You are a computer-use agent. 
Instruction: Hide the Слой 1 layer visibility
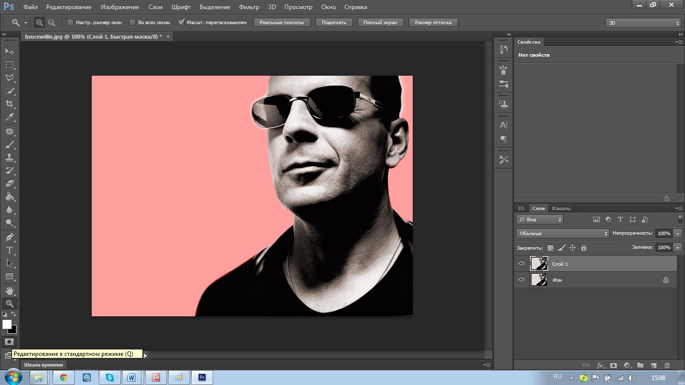[x=522, y=264]
